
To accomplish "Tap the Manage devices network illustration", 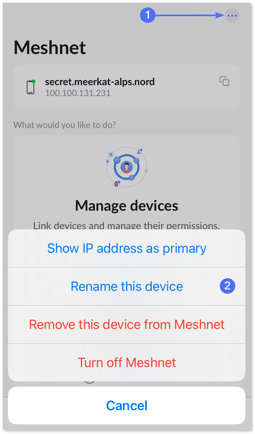I will (127, 167).
